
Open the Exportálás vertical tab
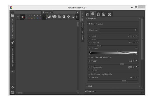click(83, 36)
